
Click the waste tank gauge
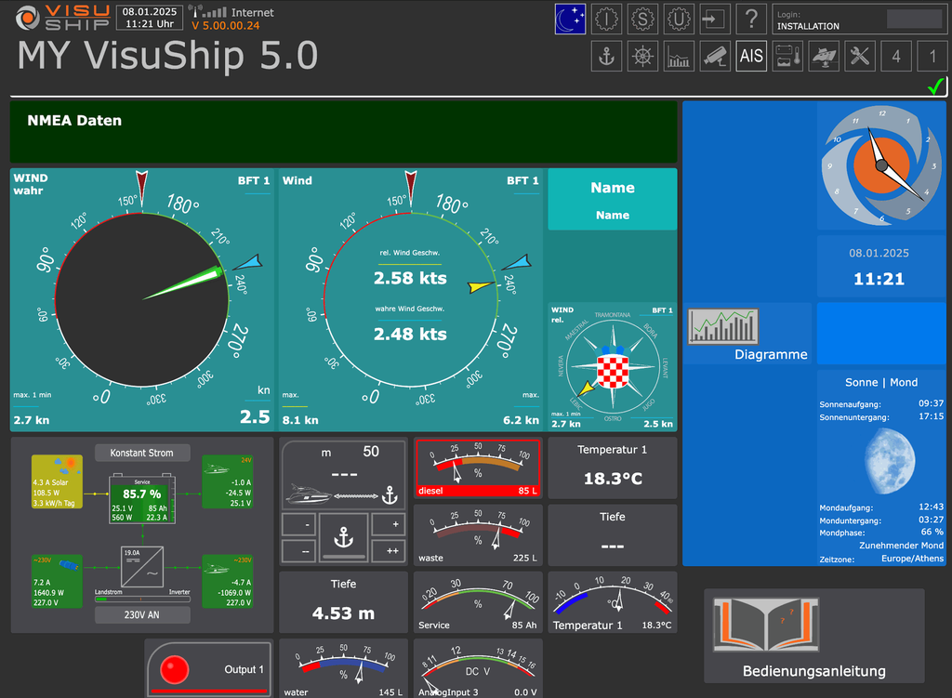click(478, 534)
